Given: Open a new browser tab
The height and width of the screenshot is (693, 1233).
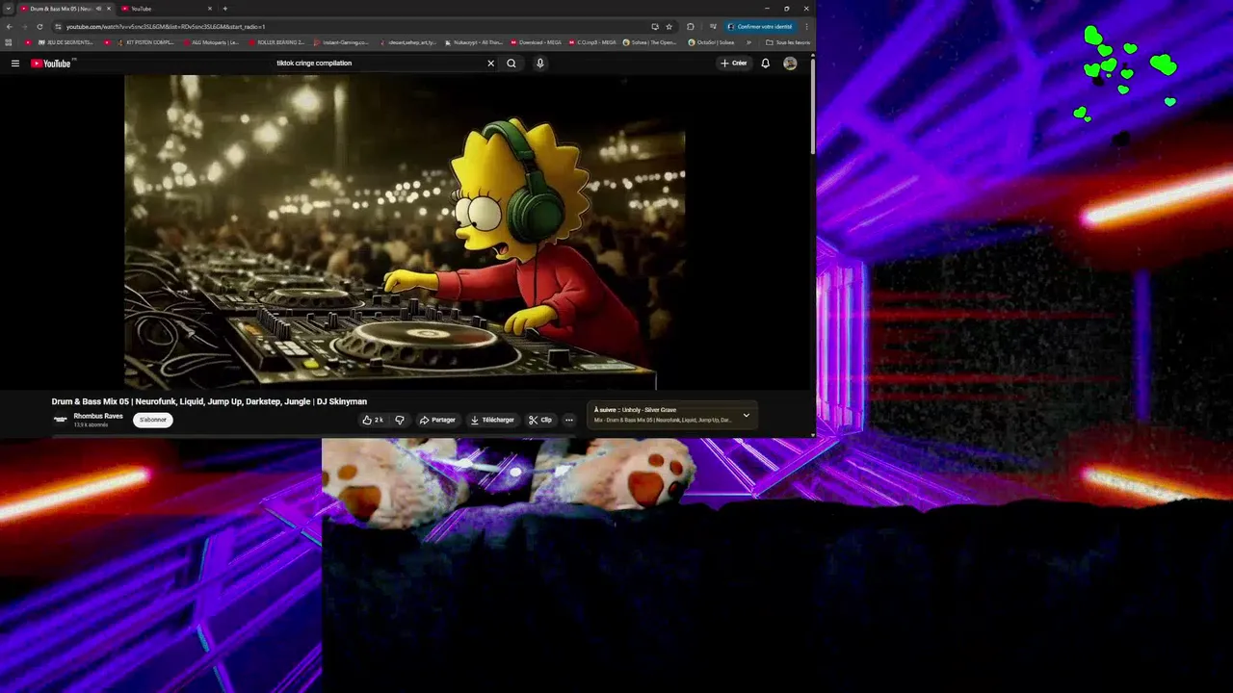Looking at the screenshot, I should pos(225,9).
